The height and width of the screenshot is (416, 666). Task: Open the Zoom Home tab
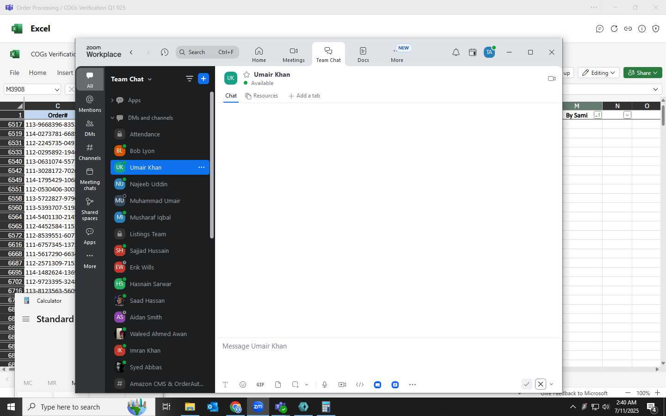click(259, 55)
